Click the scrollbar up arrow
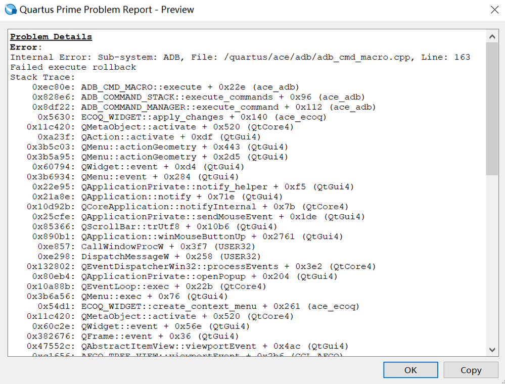This screenshot has width=505, height=384. 492,36
